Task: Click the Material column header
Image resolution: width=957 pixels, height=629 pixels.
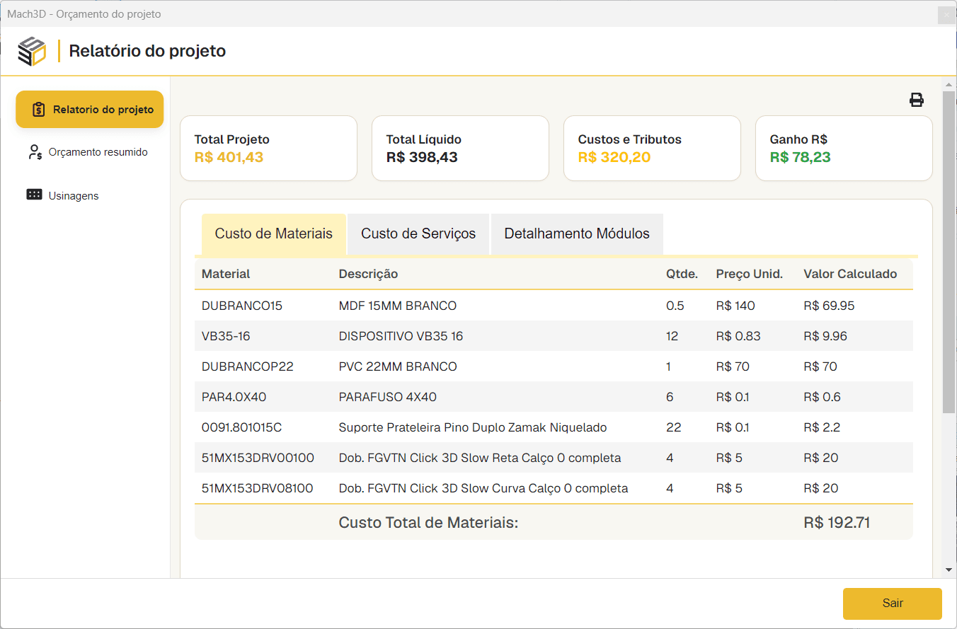Action: click(226, 274)
